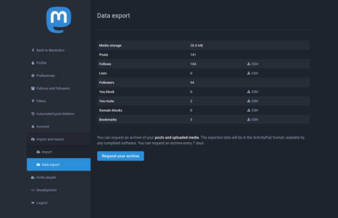Open Invite people page
Screen dimensions: 338x218
[59, 178]
